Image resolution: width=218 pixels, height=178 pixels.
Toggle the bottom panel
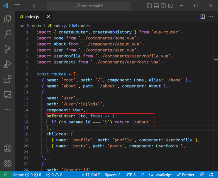[x=156, y=6]
